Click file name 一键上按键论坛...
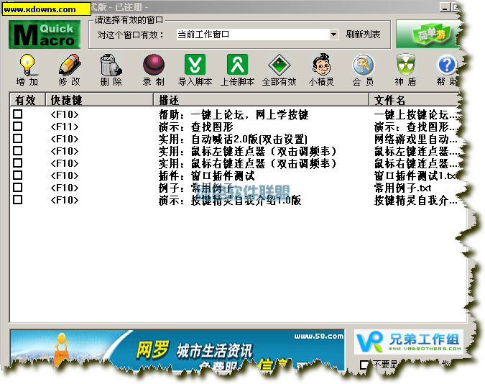Viewport: 485px width, 384px height. click(x=416, y=114)
